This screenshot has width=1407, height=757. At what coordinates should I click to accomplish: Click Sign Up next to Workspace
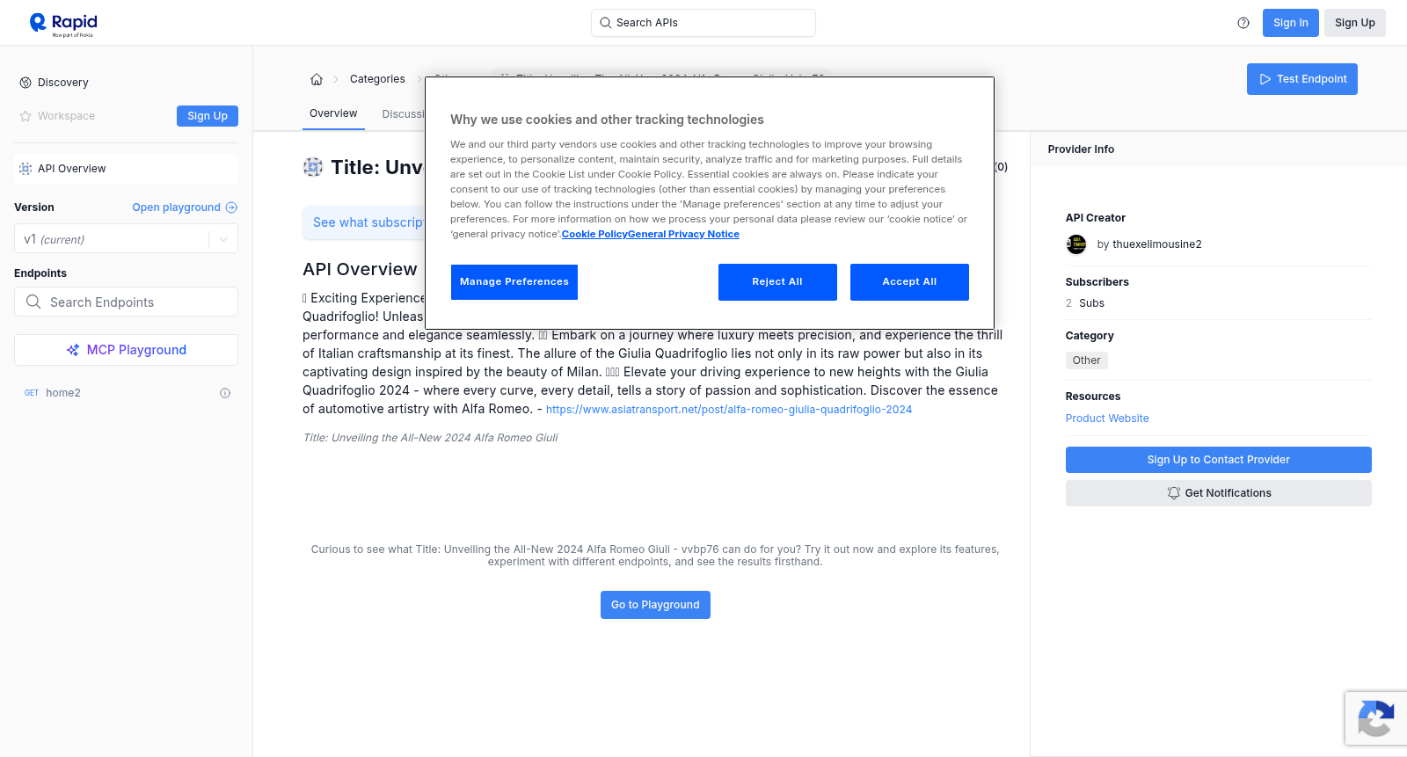208,116
